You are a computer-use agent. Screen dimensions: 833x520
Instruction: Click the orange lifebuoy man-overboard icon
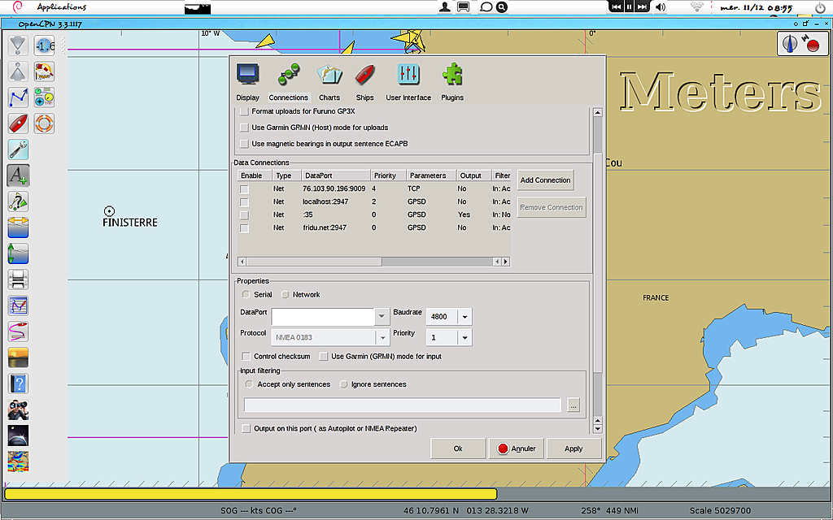click(x=44, y=123)
